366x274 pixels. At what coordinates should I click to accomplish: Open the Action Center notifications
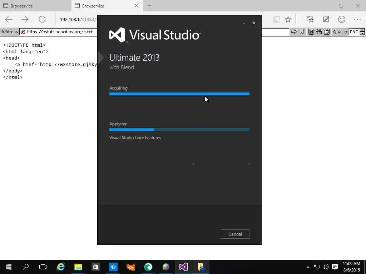[x=335, y=267]
